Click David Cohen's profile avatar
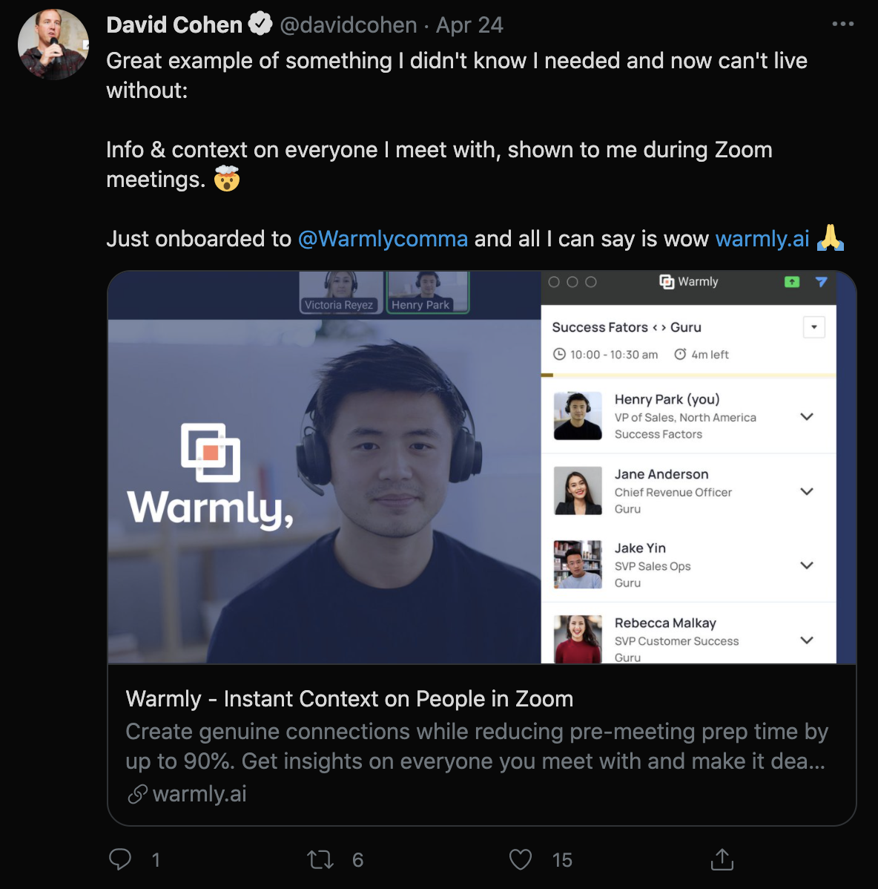Image resolution: width=878 pixels, height=889 pixels. coord(53,45)
